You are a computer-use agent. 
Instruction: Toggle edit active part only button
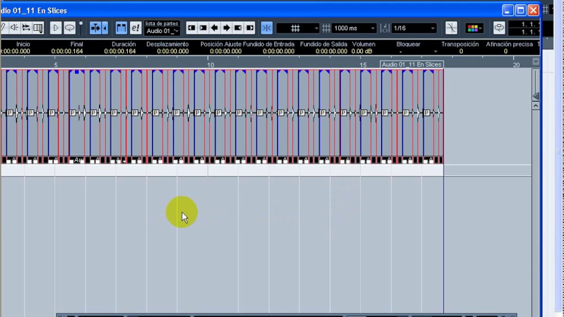tap(135, 28)
